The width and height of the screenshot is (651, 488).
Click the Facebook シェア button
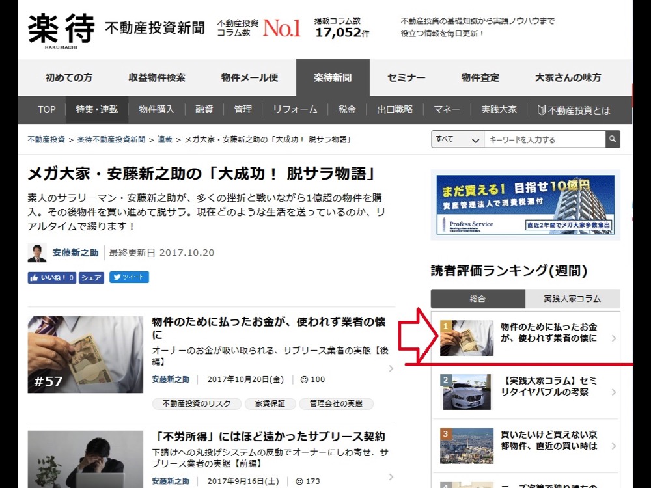click(91, 278)
